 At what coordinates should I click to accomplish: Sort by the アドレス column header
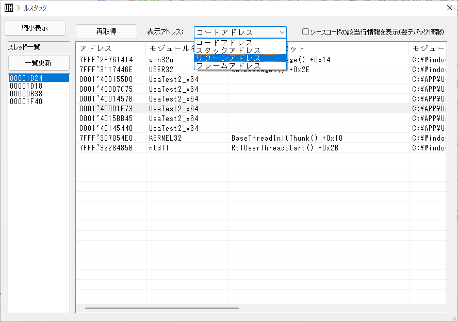point(110,48)
